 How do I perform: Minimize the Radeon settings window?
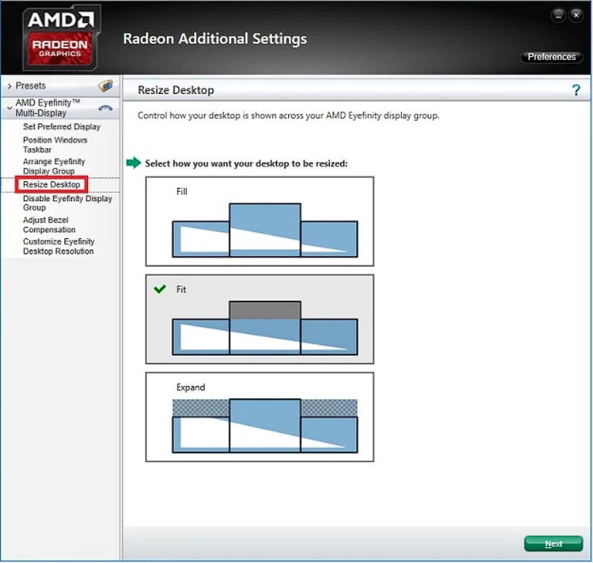[x=558, y=15]
